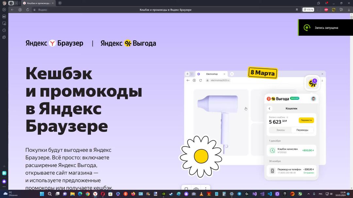Open Telegram from the taskbar
Screen dimensions: 353x198
pos(239,194)
